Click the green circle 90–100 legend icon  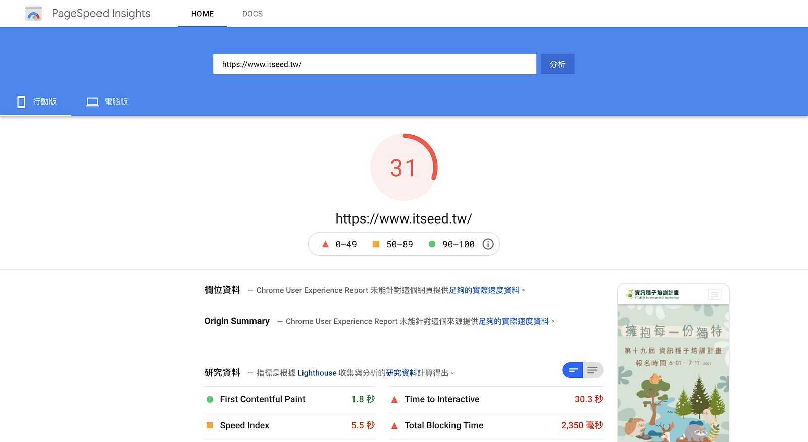pos(432,244)
